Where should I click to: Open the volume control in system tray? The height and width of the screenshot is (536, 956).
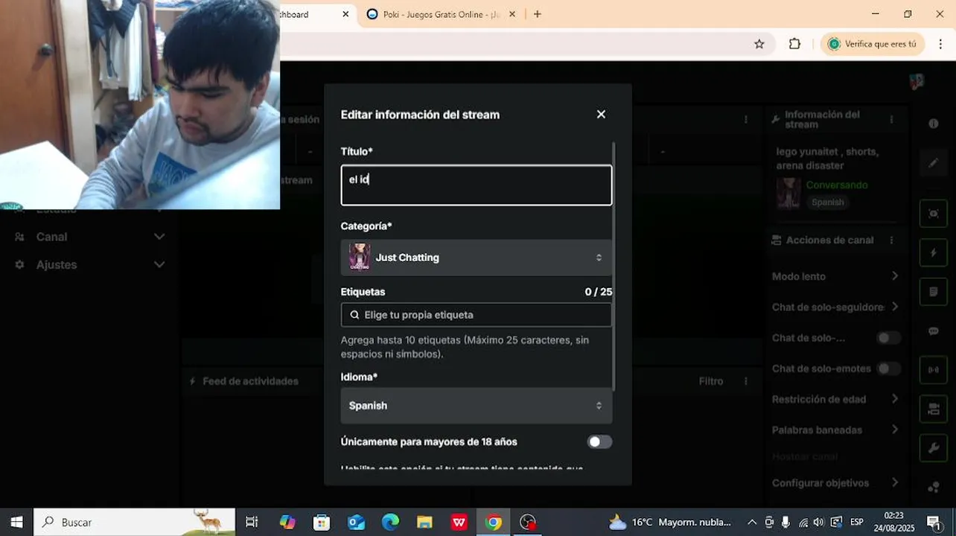pos(819,523)
